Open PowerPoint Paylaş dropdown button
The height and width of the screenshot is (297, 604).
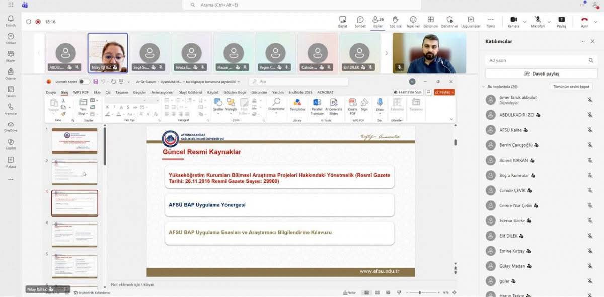coord(444,92)
